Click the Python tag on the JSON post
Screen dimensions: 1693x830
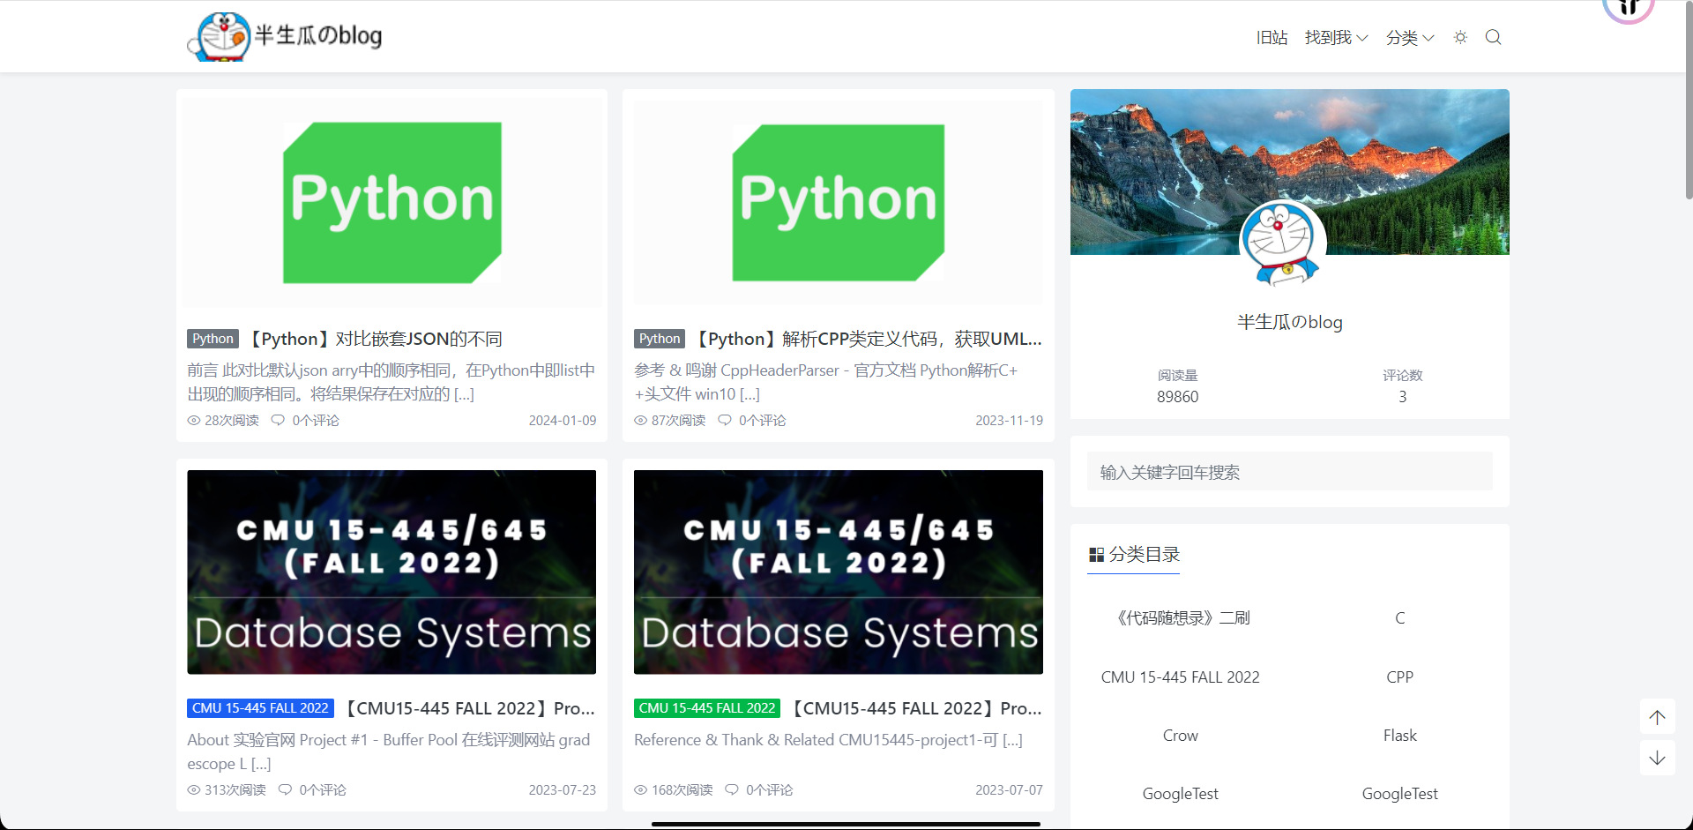213,339
